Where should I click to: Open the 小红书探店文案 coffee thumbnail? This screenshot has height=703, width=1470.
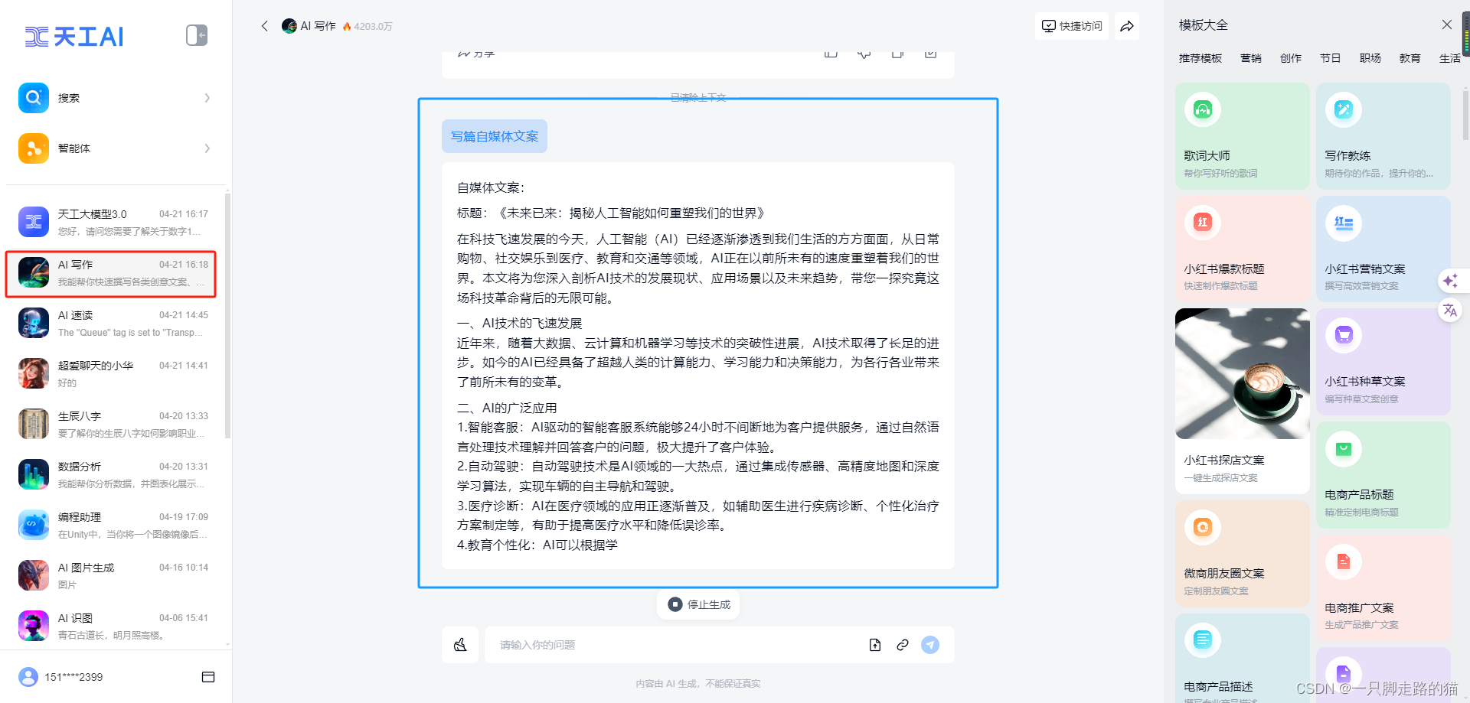(1243, 373)
